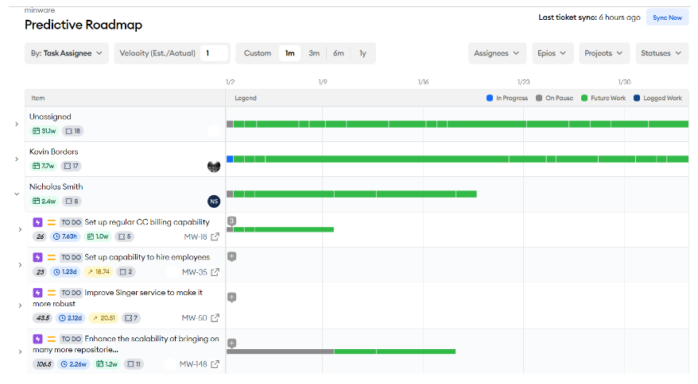Click Future Work green legend swatch

584,98
